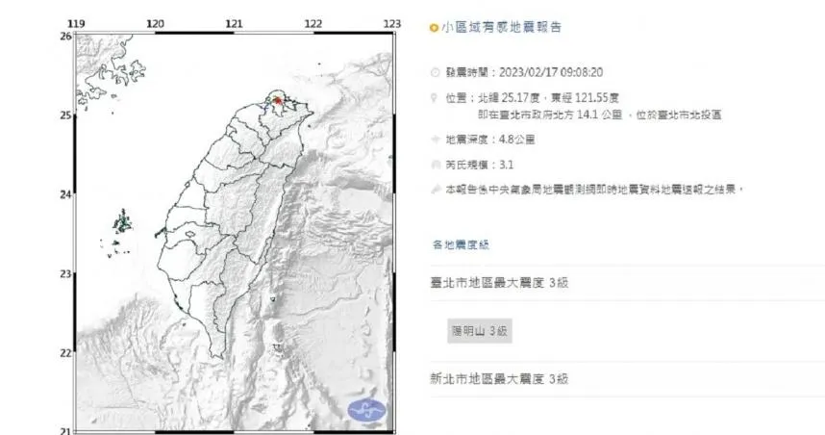825x435 pixels.
Task: Click the 121 longitude label above map
Action: coord(231,21)
